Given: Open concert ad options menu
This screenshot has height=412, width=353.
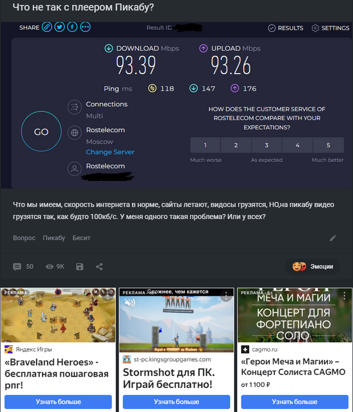Looking at the screenshot, I should click(344, 296).
